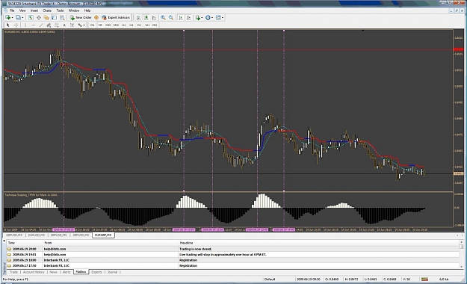Image resolution: width=467 pixels, height=284 pixels.
Task: Toggle the Navigator panel icon
Action: point(46,18)
